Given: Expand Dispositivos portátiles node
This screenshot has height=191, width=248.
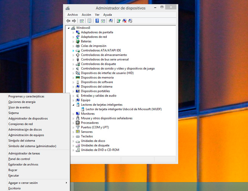Looking at the screenshot, I should coord(73,91).
